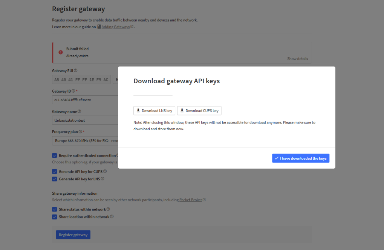Click the help icon next to Frequency plan

(80, 132)
